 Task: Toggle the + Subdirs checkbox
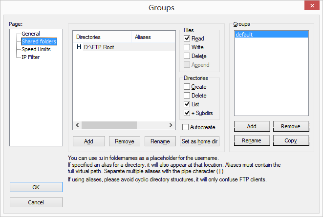click(x=187, y=113)
